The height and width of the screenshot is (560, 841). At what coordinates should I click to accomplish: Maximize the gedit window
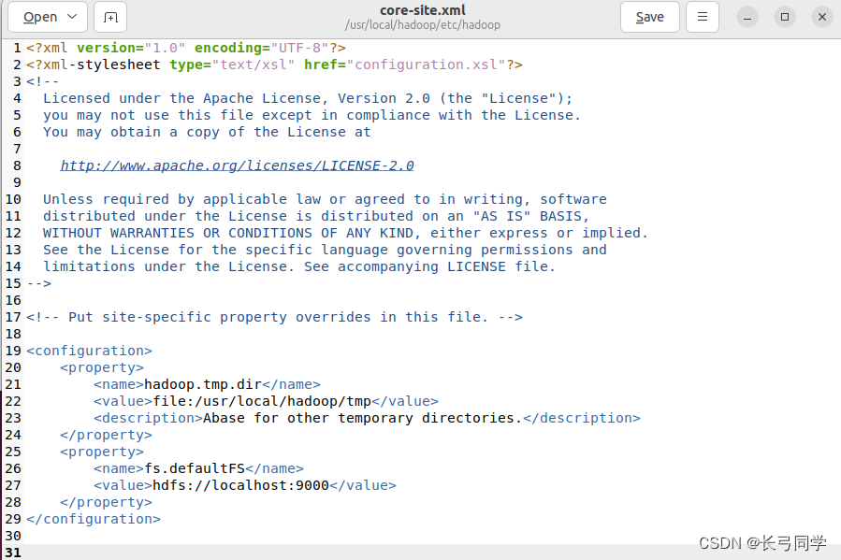tap(785, 17)
